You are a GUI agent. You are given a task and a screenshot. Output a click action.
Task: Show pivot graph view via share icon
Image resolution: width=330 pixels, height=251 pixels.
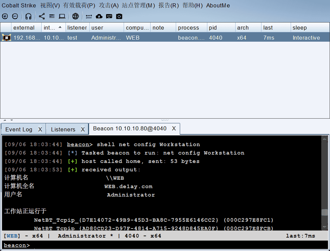[42, 16]
